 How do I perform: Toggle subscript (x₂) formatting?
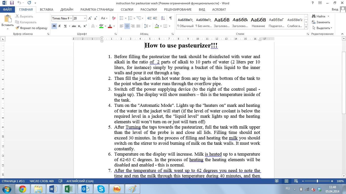pos(80,26)
